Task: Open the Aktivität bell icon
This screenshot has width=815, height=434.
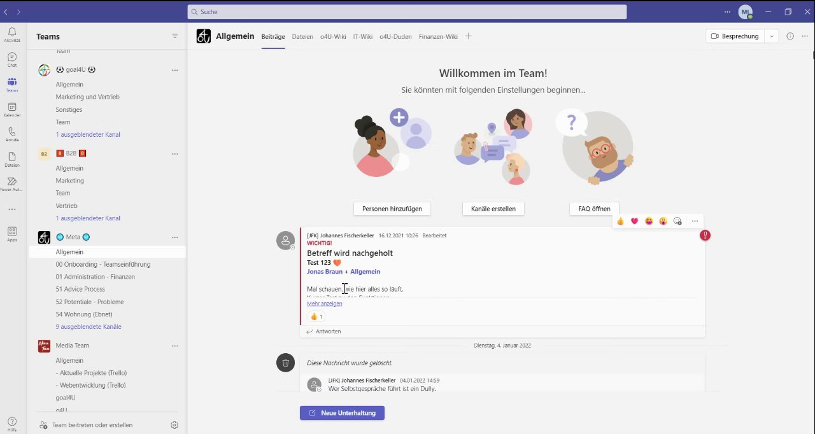Action: click(x=12, y=34)
